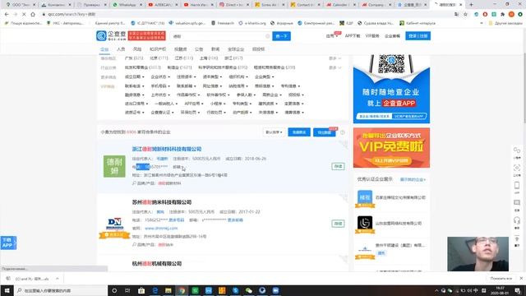
Task: Clear the search box with the round X icon
Action: [267, 36]
